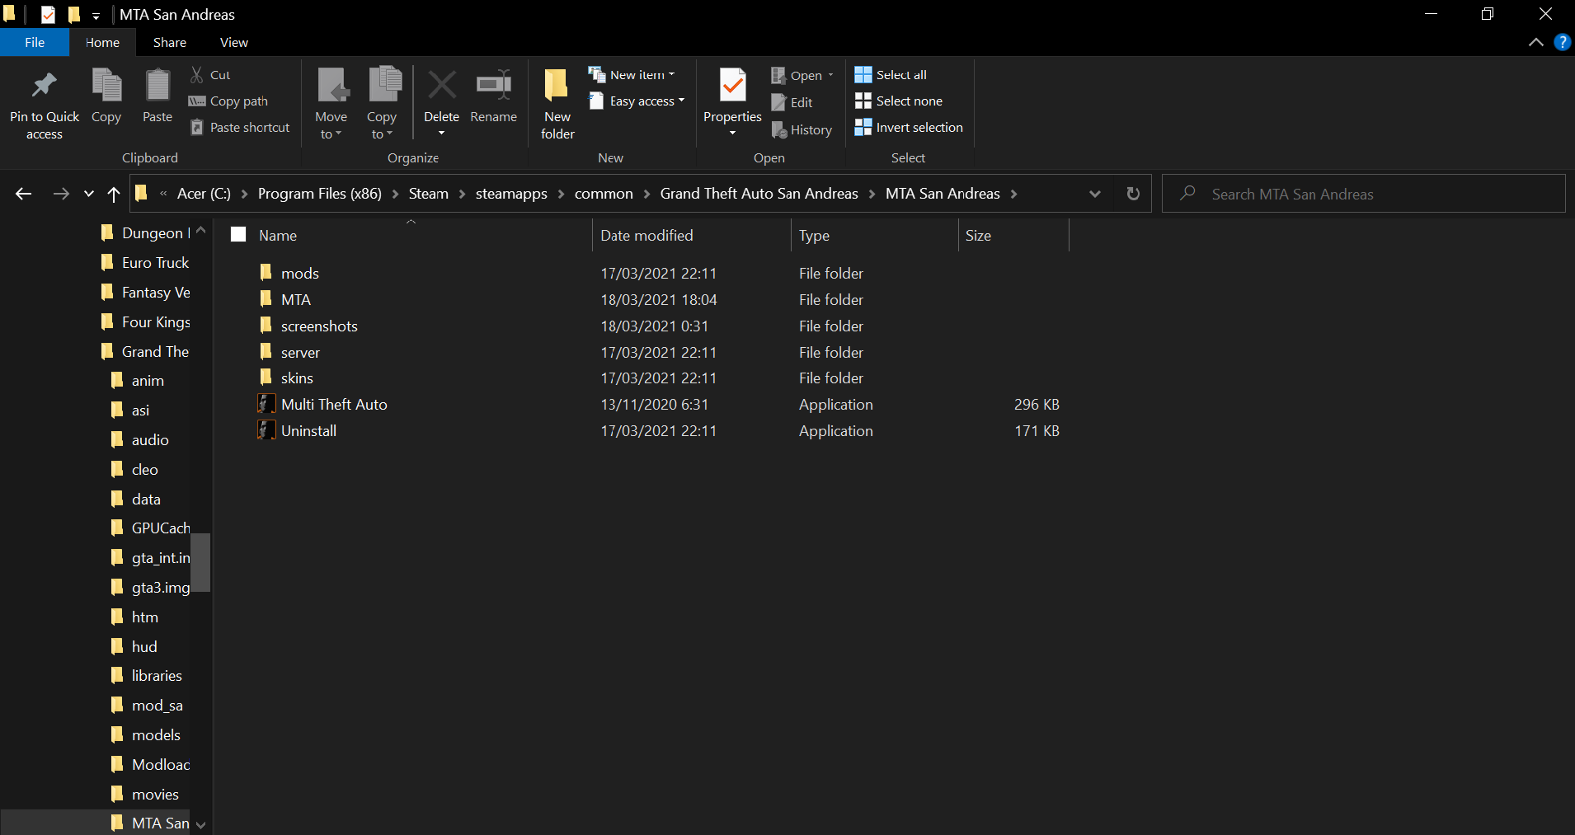
Task: Click Copy path in the ribbon
Action: (228, 101)
